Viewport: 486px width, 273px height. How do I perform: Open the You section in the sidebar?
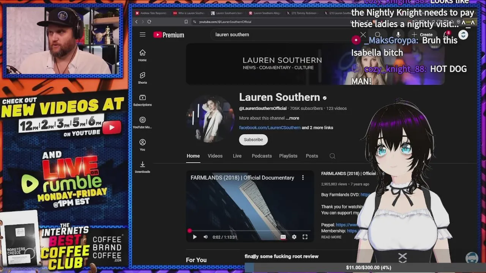142,145
